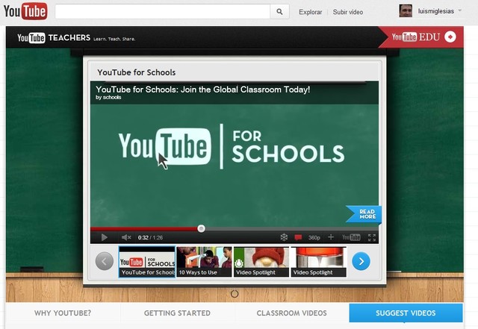Viewport: 478px width, 329px height.
Task: Click the search magnifier button
Action: [x=279, y=12]
